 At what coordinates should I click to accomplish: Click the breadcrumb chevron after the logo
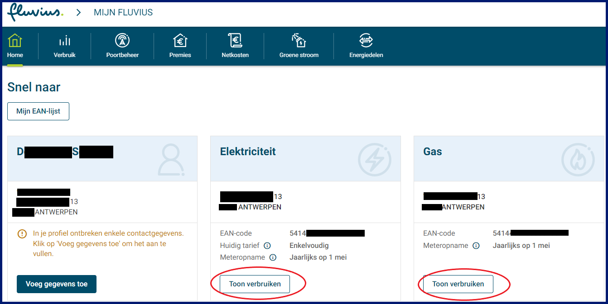[78, 13]
